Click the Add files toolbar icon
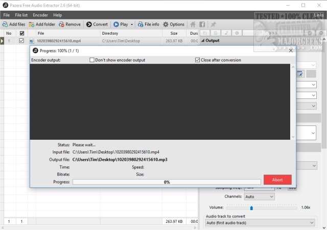 (x=5, y=24)
